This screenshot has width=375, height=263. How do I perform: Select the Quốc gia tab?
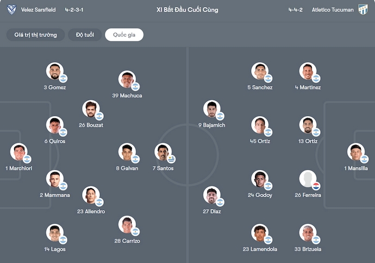click(x=124, y=35)
